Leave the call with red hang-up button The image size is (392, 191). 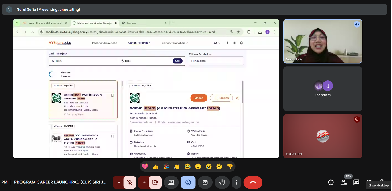click(x=253, y=182)
